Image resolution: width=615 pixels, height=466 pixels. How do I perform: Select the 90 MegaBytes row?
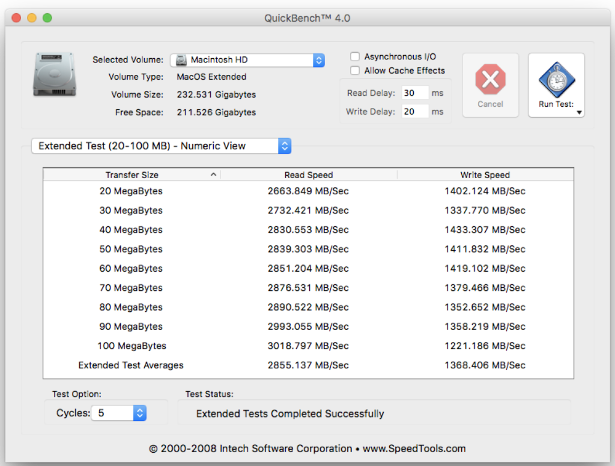click(308, 326)
